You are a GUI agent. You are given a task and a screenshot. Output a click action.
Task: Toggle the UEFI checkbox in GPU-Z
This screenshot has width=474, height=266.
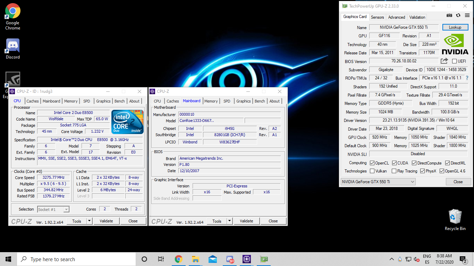[x=454, y=61]
